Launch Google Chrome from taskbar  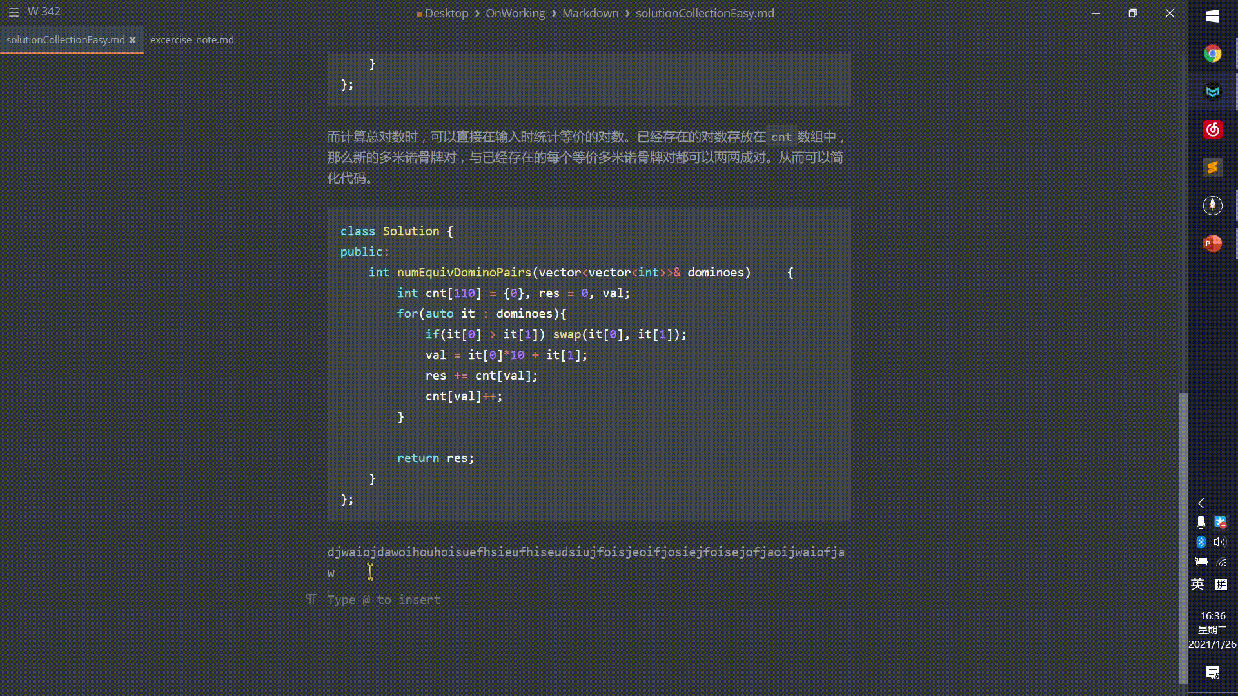(1212, 54)
